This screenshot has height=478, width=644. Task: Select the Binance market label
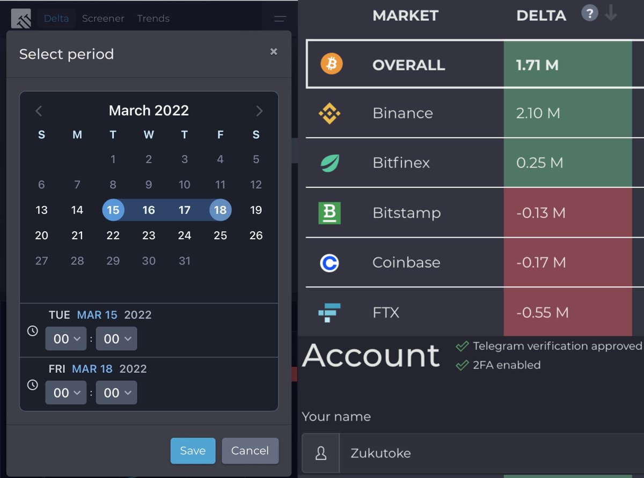click(x=402, y=113)
